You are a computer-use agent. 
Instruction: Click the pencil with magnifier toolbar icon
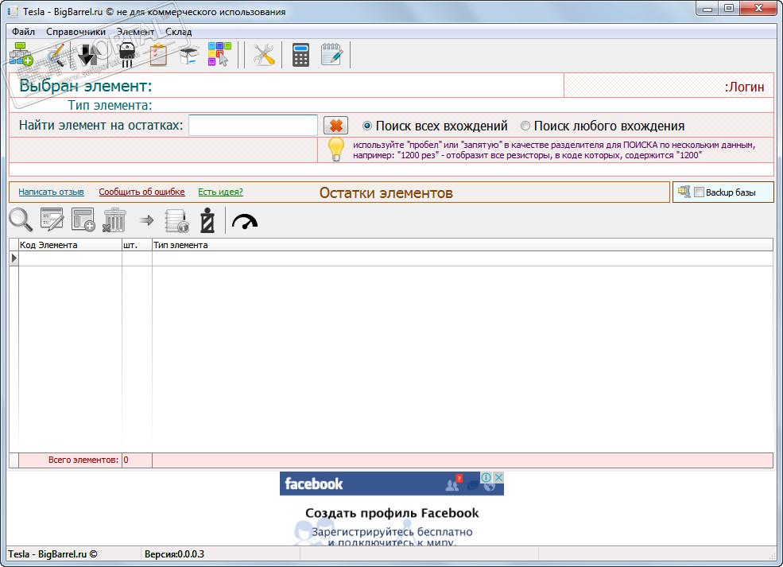pos(56,54)
